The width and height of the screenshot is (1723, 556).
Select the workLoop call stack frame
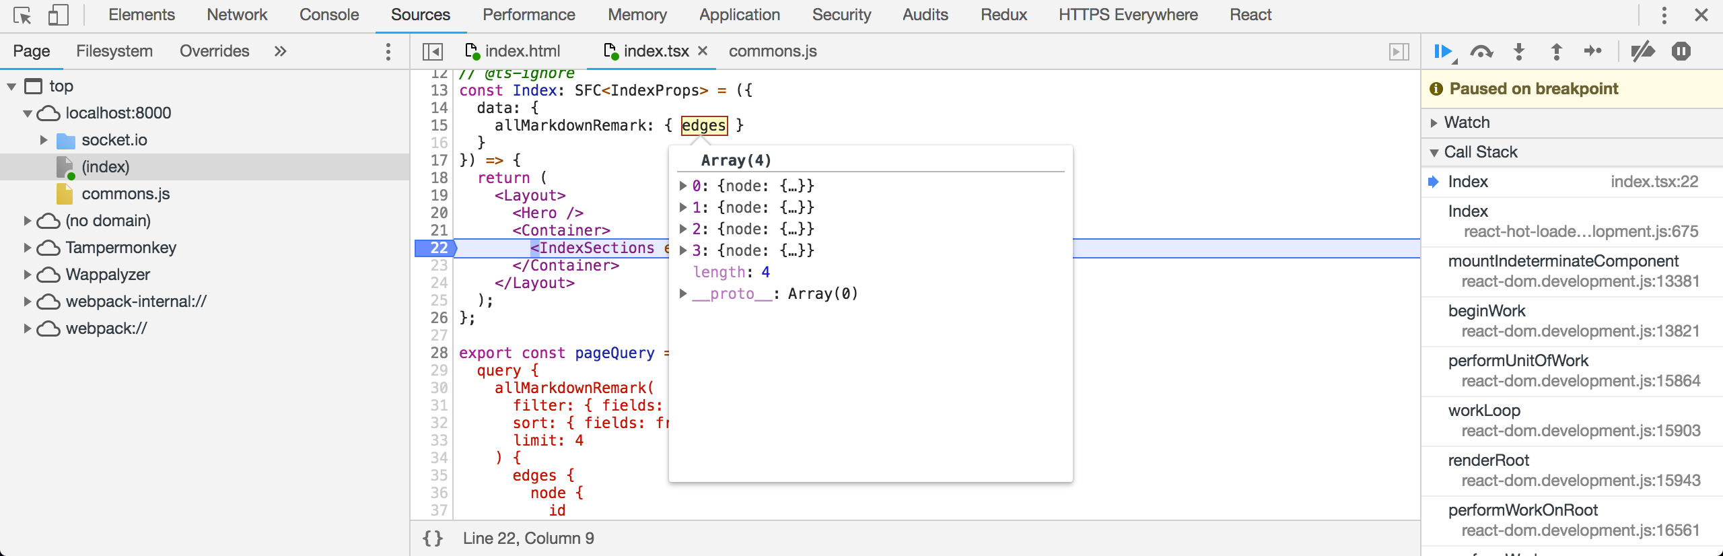tap(1572, 420)
